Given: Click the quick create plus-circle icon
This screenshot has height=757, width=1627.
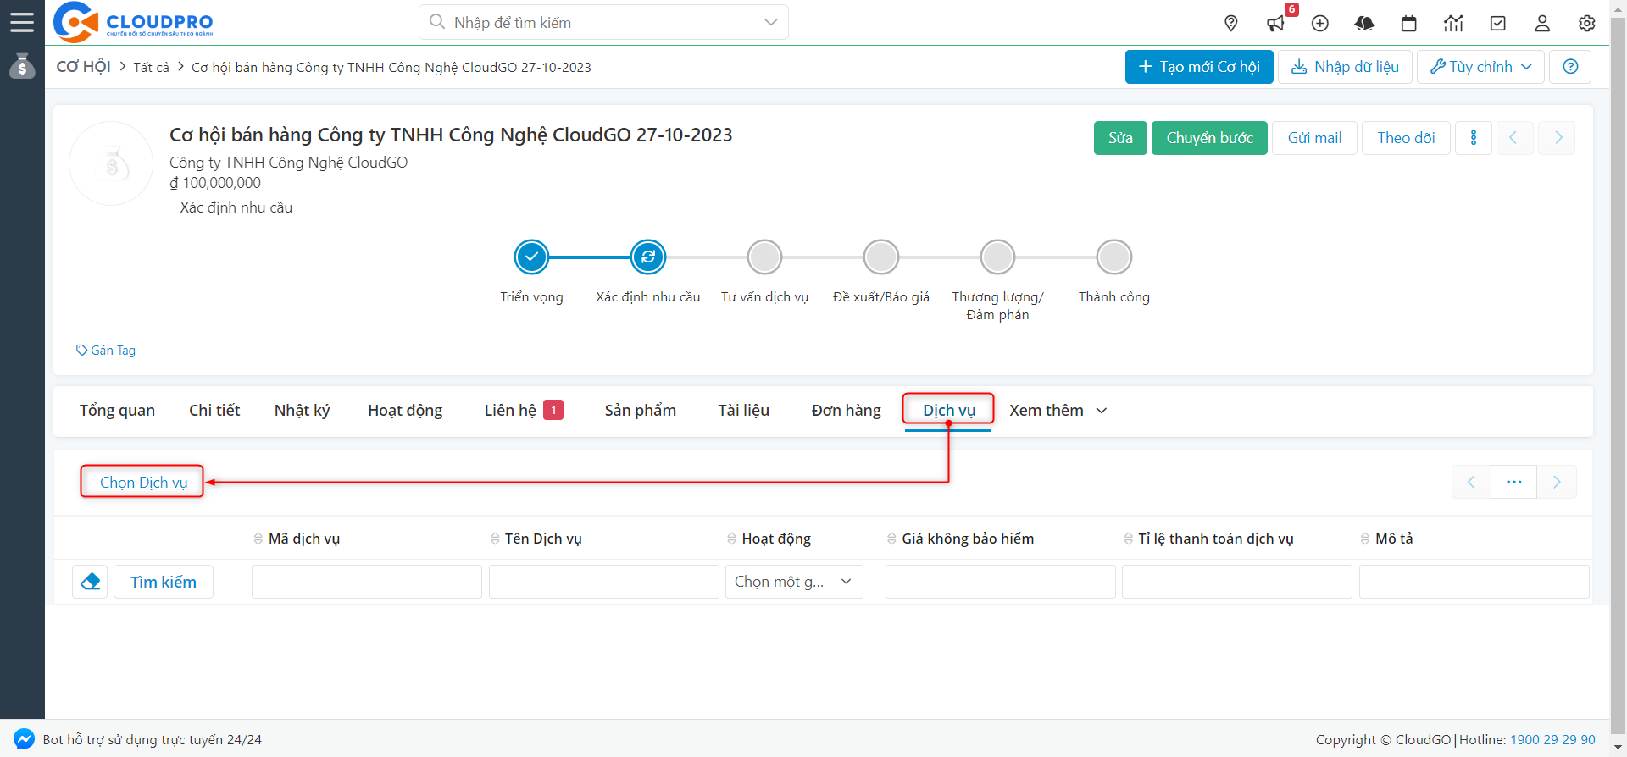Looking at the screenshot, I should [x=1320, y=24].
